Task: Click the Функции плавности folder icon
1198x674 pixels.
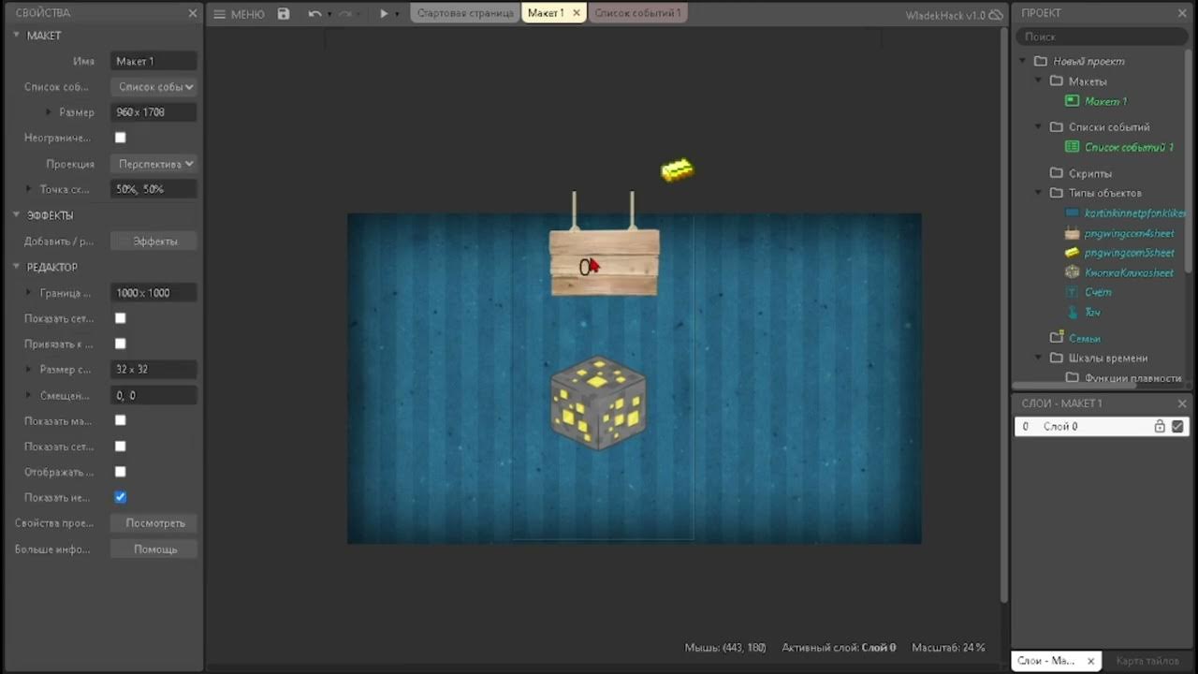Action: [1073, 378]
